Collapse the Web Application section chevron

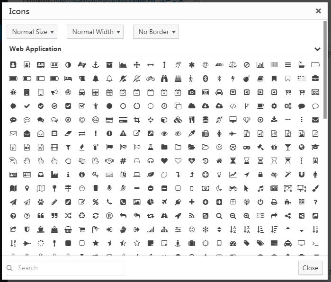[317, 49]
